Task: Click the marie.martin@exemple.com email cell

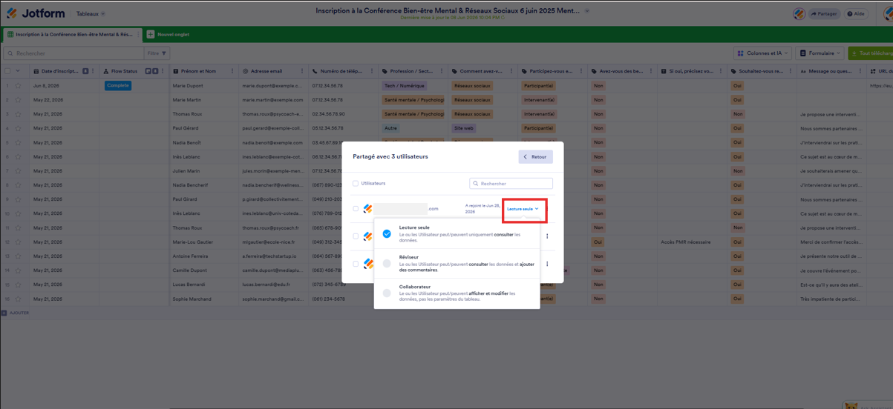Action: pyautogui.click(x=272, y=100)
